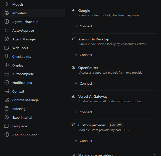Open the Models settings section

(33, 4)
